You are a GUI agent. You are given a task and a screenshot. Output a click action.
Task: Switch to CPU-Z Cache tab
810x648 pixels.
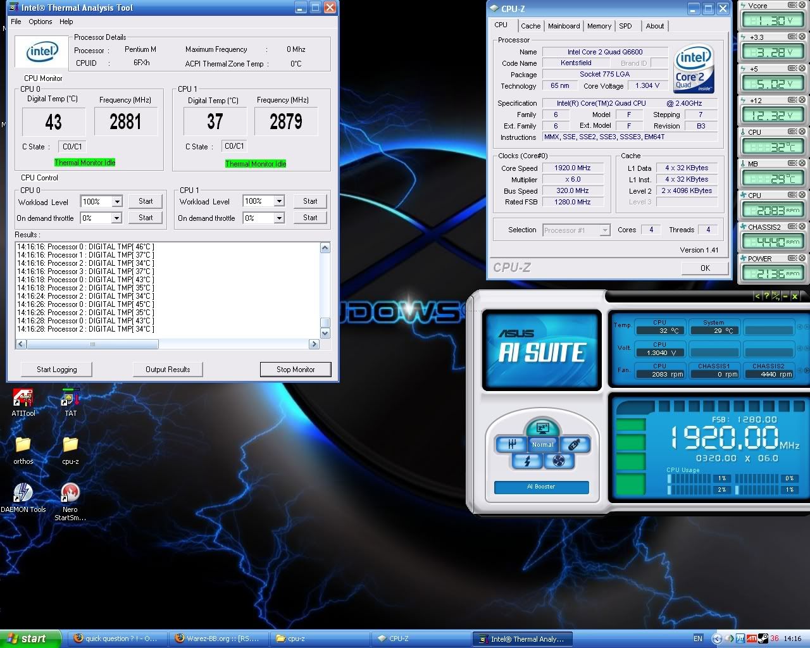pos(530,26)
